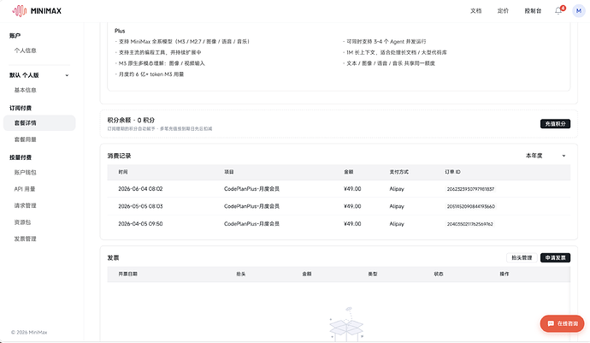Open the 本年度 period dropdown
Screen dimensions: 590x343
pyautogui.click(x=546, y=156)
